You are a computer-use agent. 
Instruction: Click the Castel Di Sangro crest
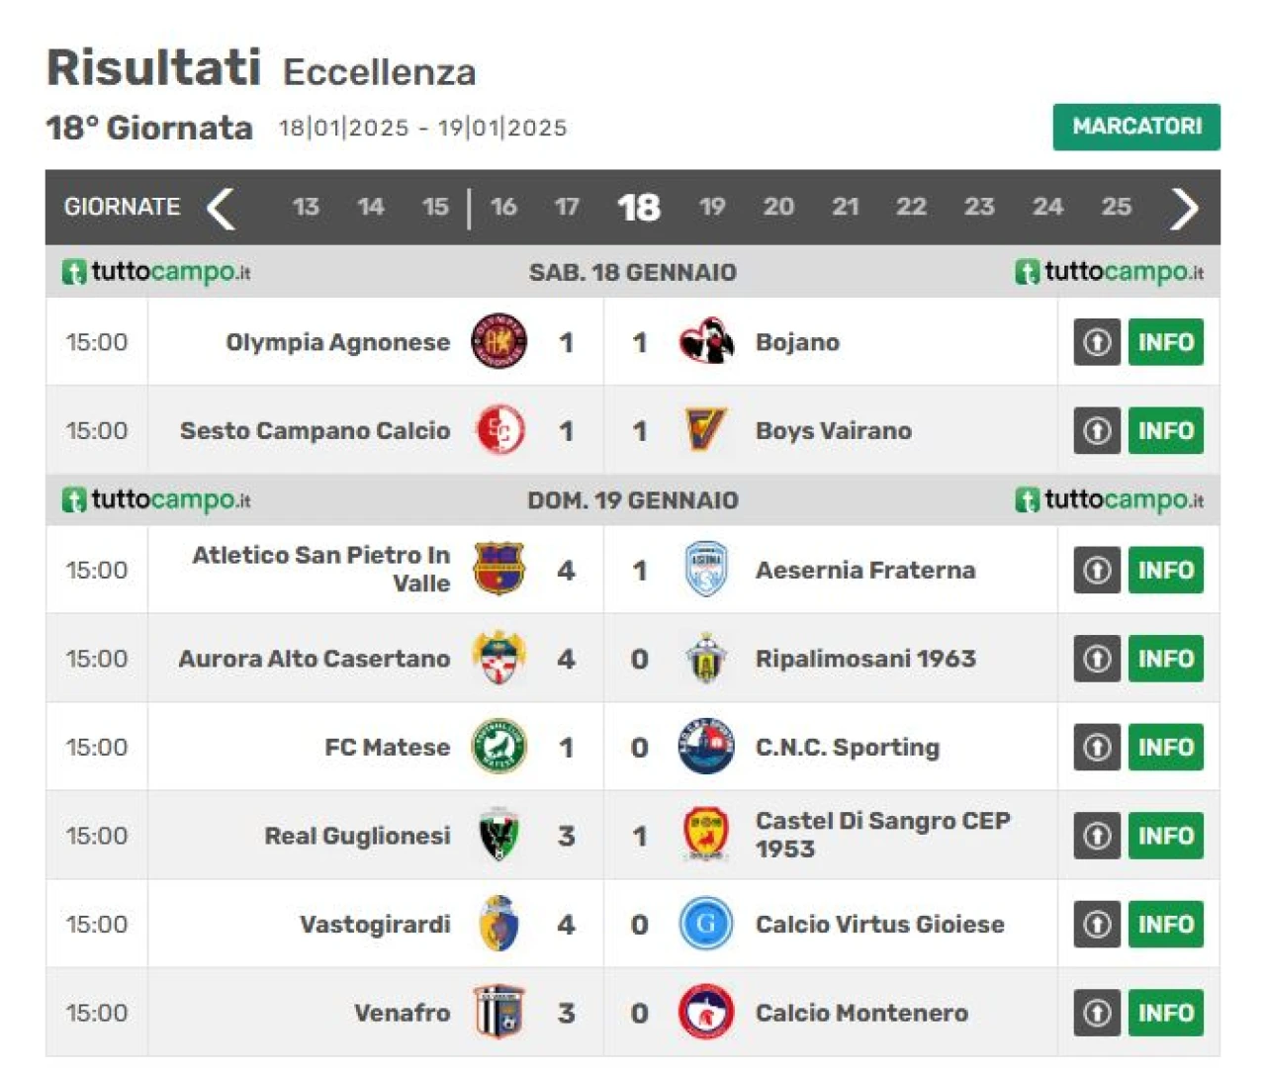point(706,835)
